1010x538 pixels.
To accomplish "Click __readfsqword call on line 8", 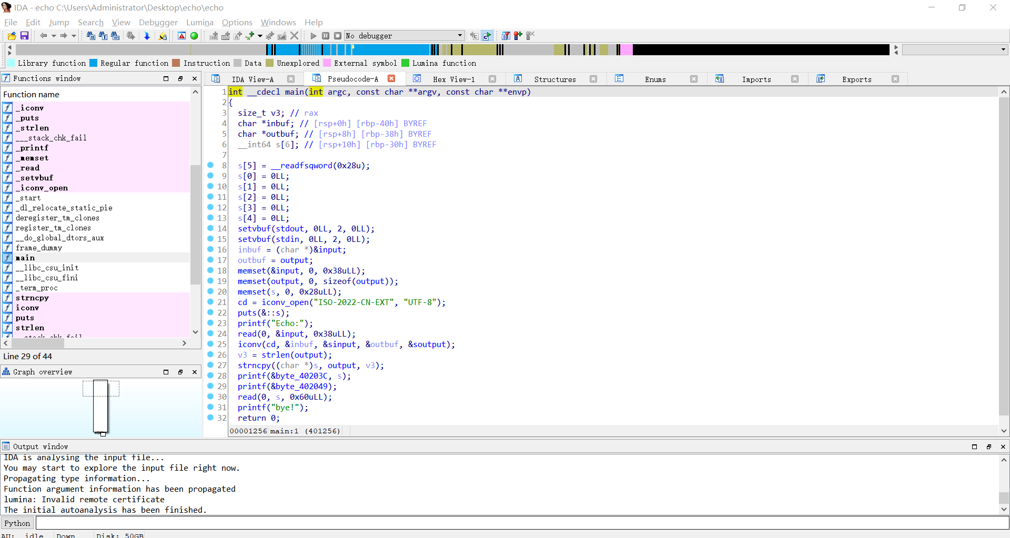I will tap(302, 166).
